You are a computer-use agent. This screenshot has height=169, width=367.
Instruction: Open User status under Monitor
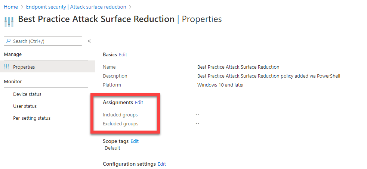25,106
